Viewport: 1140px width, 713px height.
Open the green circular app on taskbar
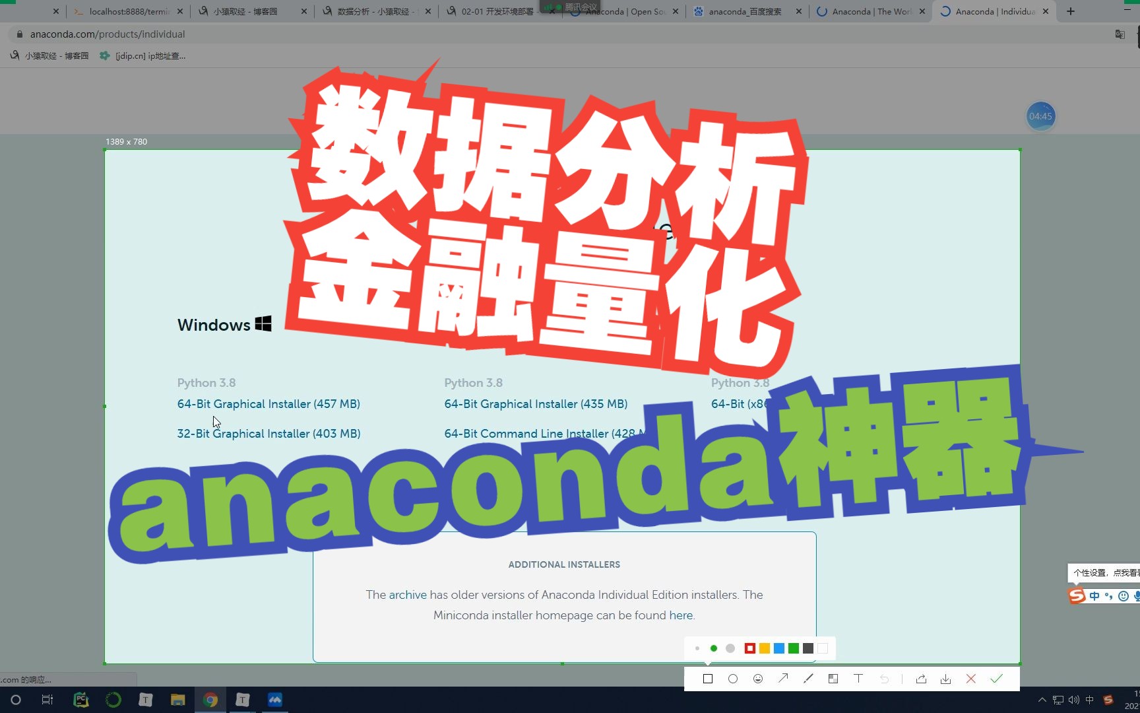tap(113, 700)
